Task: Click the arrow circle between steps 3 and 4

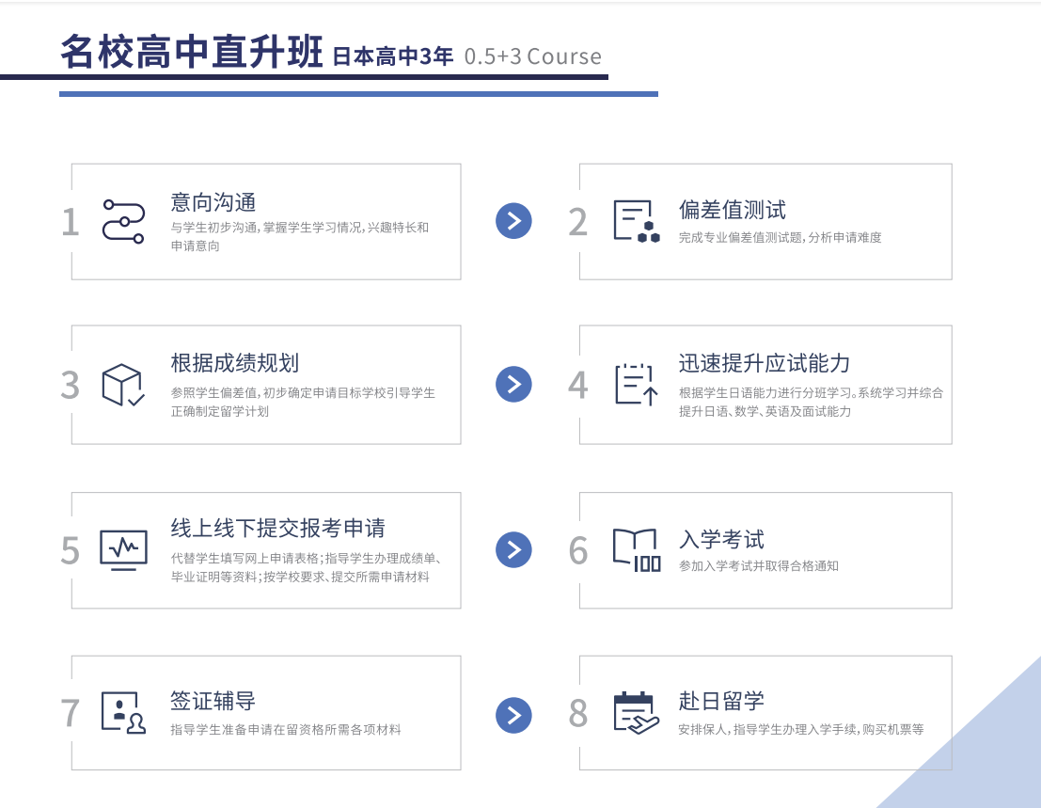Action: click(x=513, y=385)
